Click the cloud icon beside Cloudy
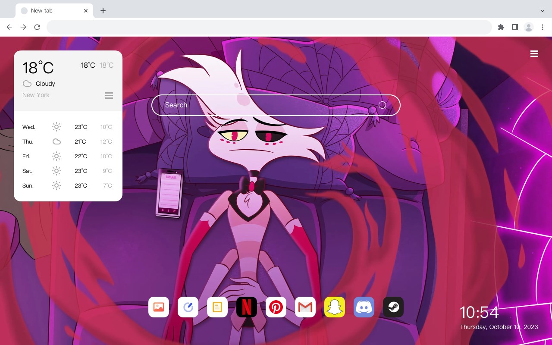Image resolution: width=552 pixels, height=345 pixels. (27, 84)
